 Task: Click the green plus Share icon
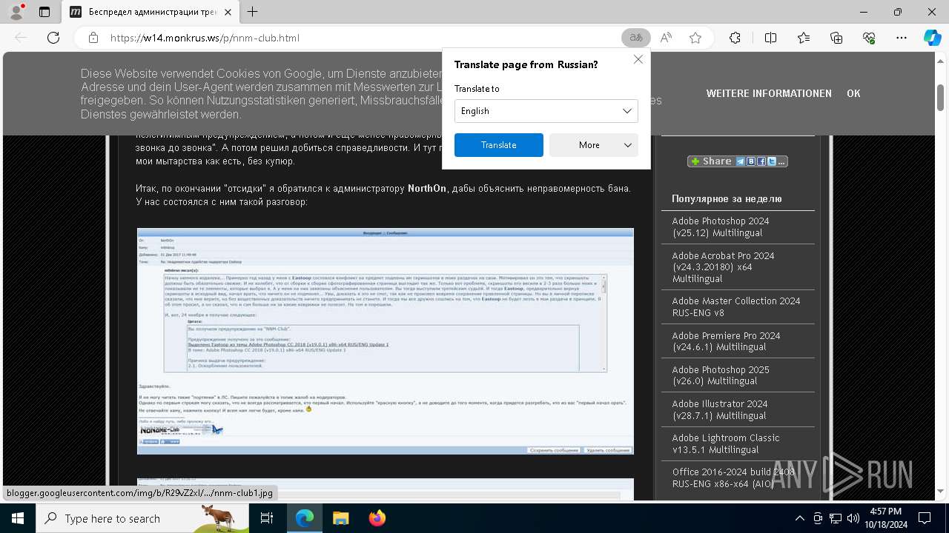pyautogui.click(x=695, y=161)
